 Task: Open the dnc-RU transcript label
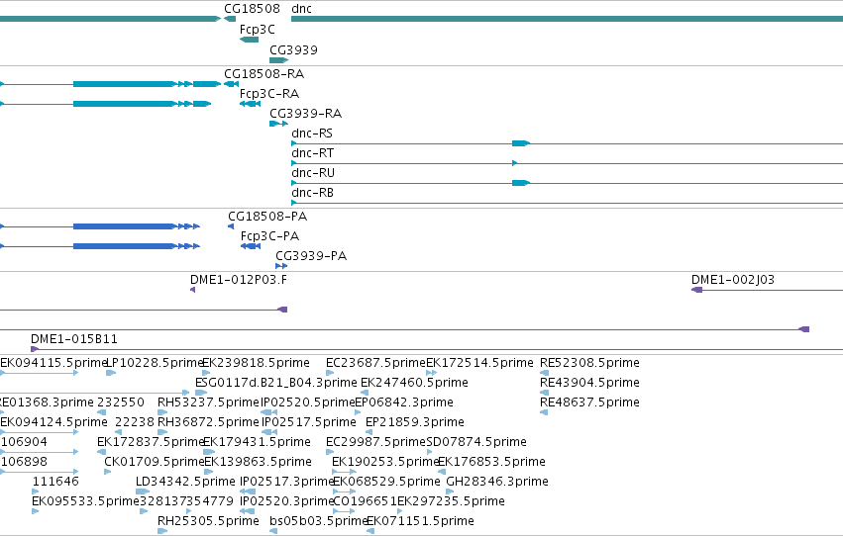pos(313,173)
